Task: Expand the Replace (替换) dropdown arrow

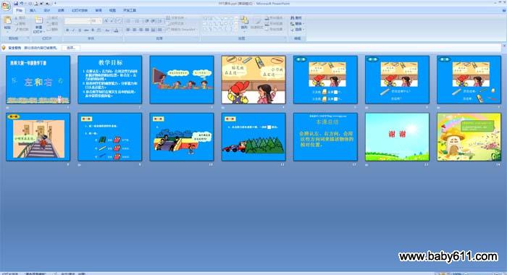Action: [x=303, y=24]
